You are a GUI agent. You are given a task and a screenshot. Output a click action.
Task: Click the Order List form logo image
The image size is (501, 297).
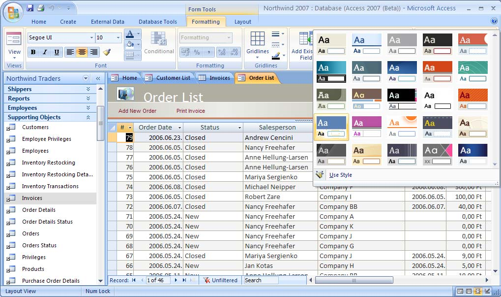click(x=125, y=94)
